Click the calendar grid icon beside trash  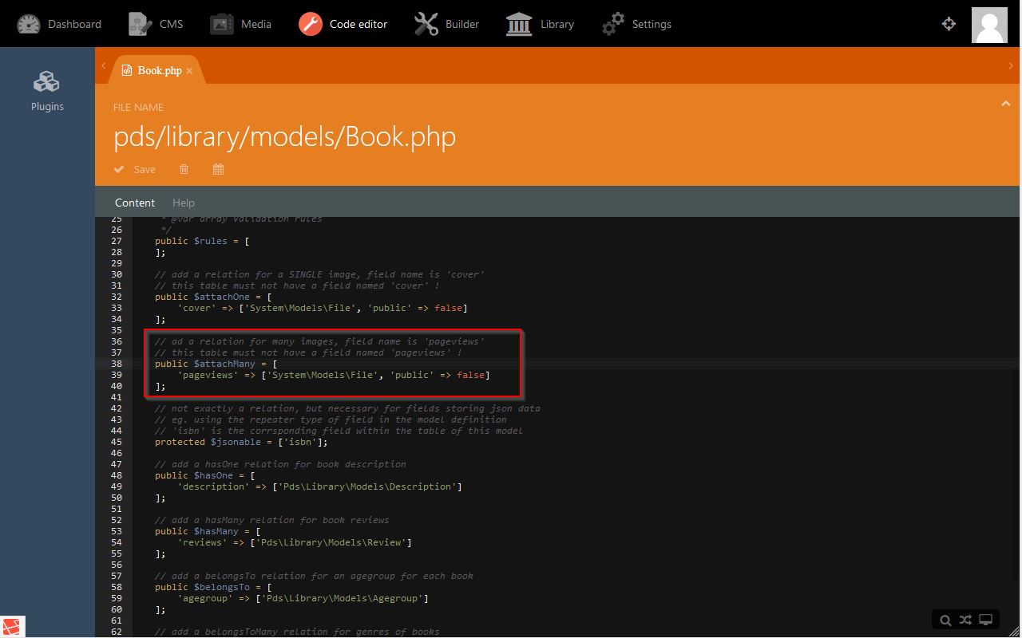tap(218, 169)
